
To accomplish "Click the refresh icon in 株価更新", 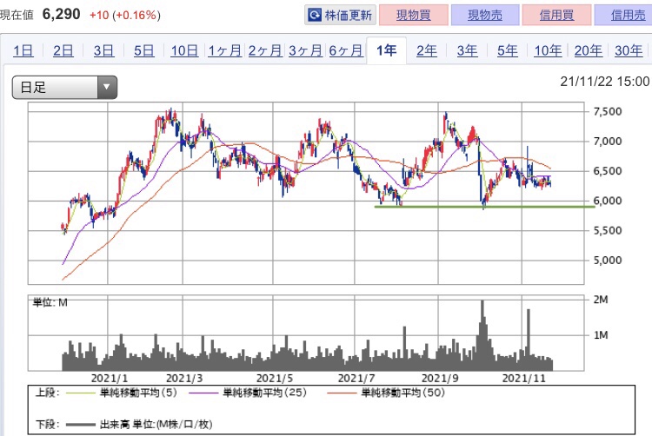I will click(x=315, y=16).
